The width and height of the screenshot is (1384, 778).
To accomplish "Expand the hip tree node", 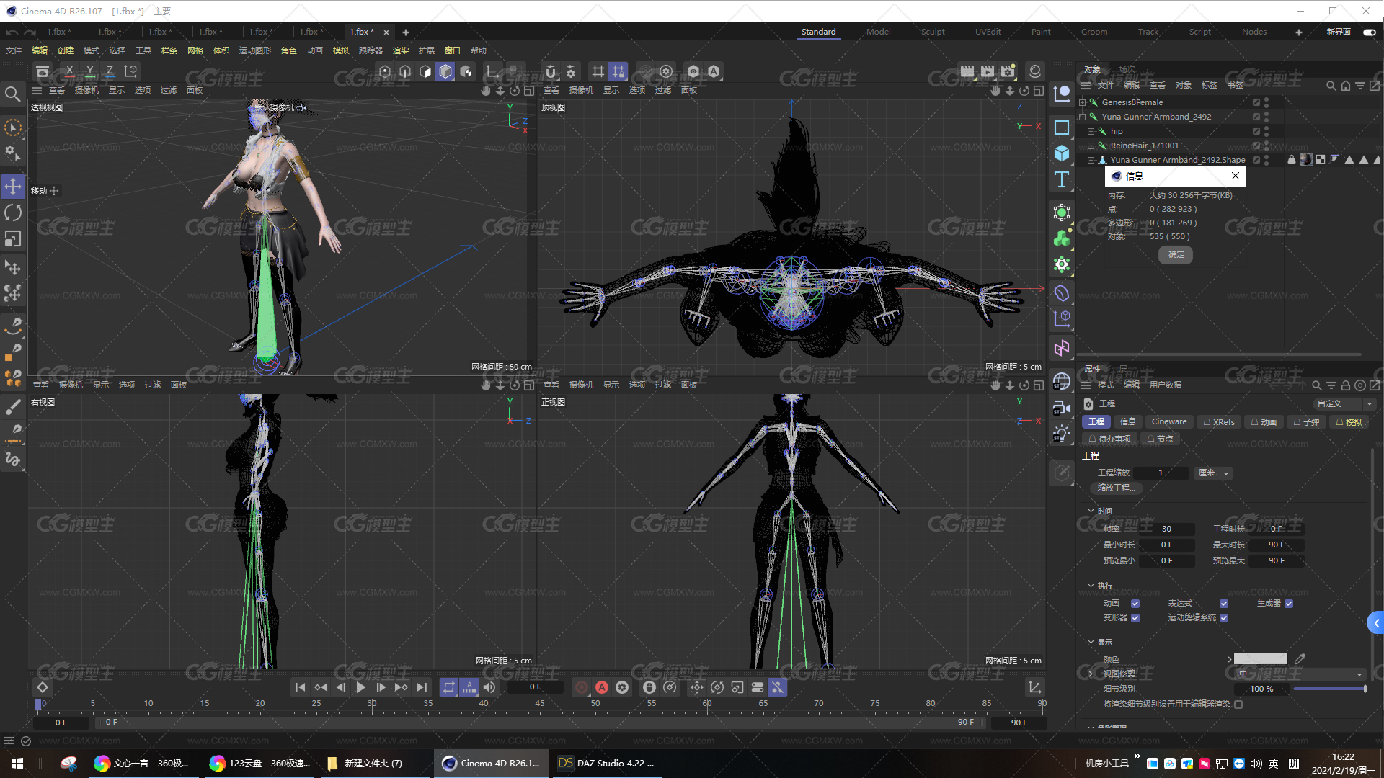I will tap(1091, 131).
